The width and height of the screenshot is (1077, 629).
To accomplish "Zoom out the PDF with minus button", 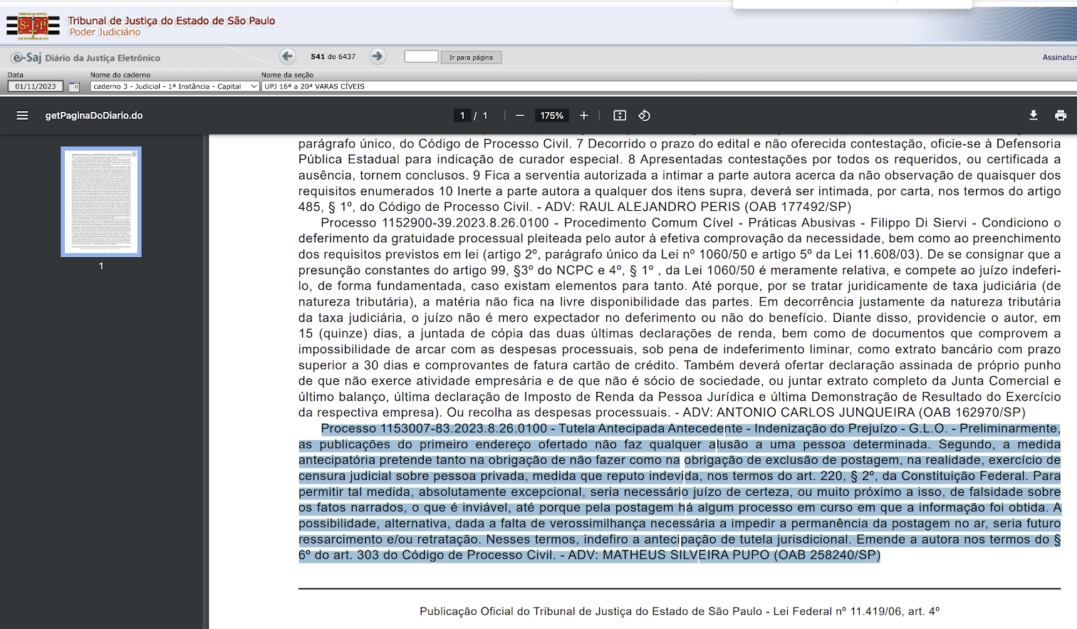I will (x=520, y=115).
